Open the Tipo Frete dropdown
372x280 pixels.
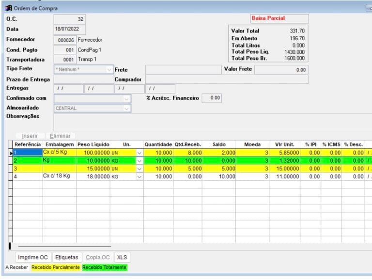click(109, 70)
